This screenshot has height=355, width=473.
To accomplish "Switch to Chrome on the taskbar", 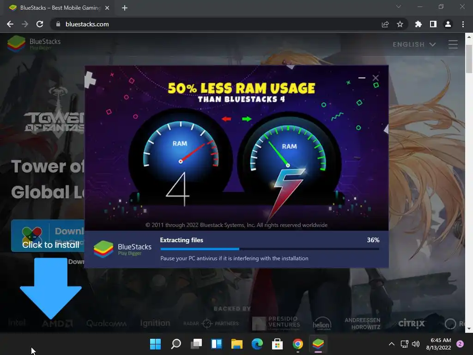I will click(298, 344).
